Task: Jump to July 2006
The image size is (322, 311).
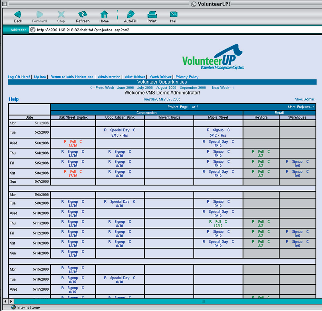Action: [x=145, y=87]
